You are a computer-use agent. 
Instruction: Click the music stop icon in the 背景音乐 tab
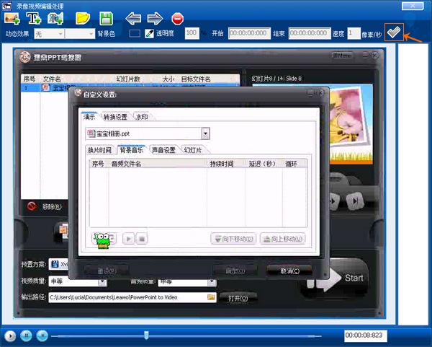click(x=142, y=239)
